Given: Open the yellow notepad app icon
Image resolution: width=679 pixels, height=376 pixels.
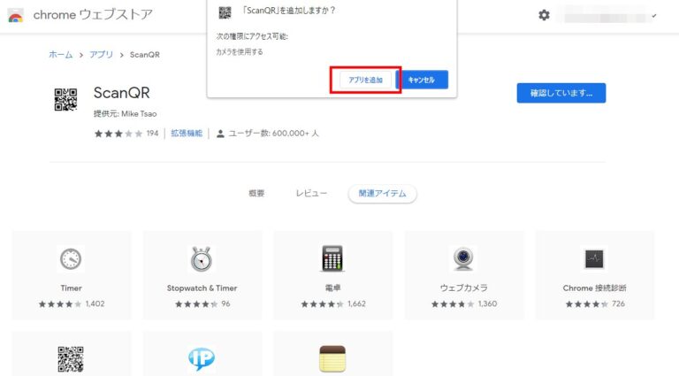Looking at the screenshot, I should (x=332, y=358).
